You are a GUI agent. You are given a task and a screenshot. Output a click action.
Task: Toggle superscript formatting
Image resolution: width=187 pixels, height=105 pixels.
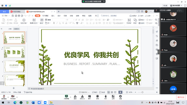70,23
